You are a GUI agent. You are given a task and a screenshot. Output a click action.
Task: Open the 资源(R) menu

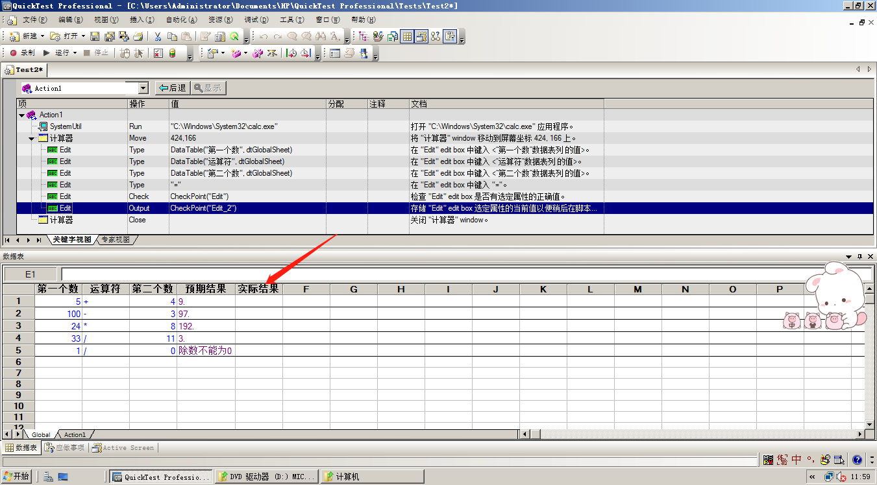221,20
